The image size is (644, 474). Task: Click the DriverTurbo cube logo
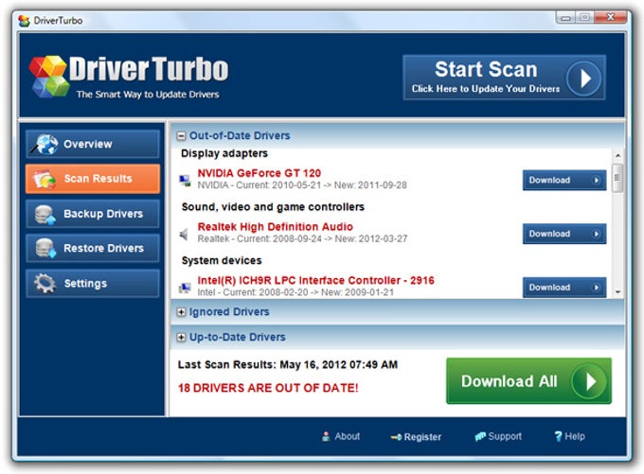[x=49, y=77]
